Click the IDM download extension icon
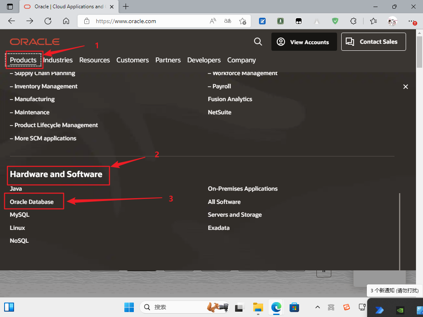 (280, 20)
